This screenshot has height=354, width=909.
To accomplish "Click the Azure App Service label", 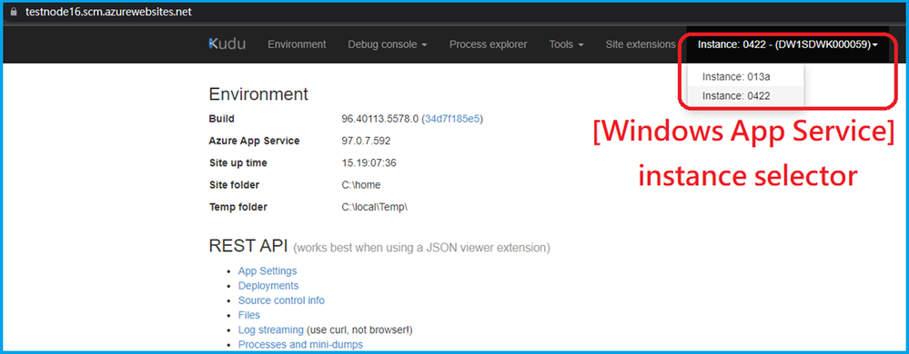I will point(254,141).
